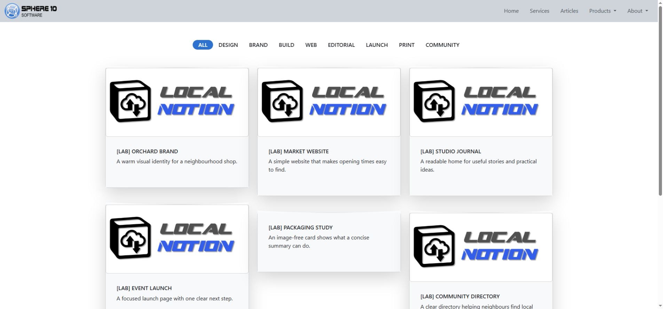Filter cards by PRINT
This screenshot has width=663, height=309.
(407, 45)
